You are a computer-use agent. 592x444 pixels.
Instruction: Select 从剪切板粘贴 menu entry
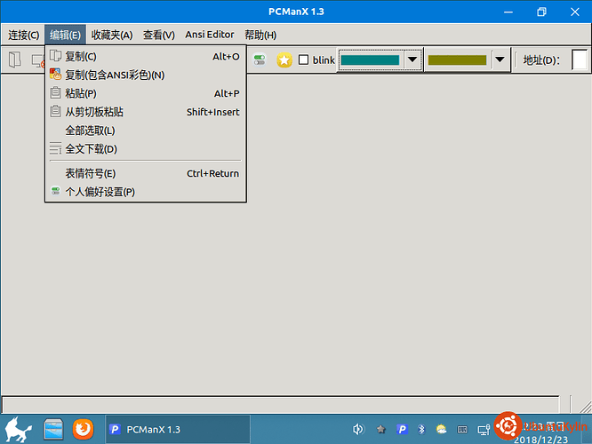[146, 112]
